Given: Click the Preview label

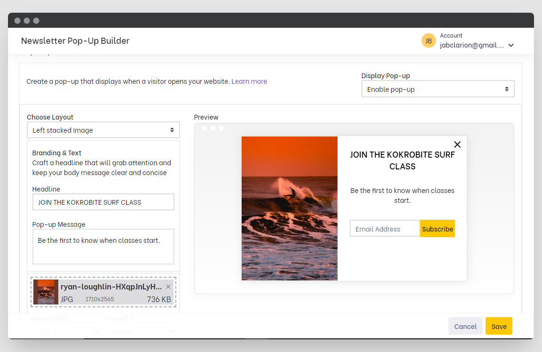Looking at the screenshot, I should point(206,117).
